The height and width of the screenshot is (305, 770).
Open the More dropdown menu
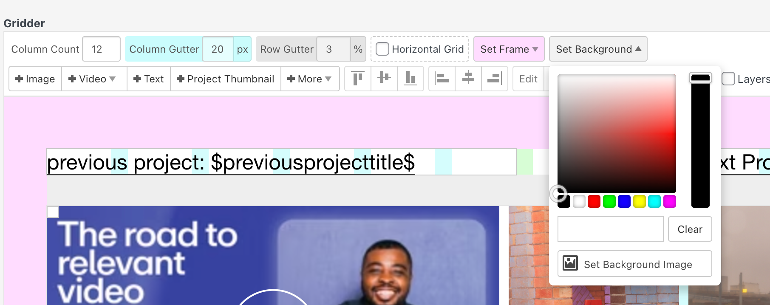click(x=310, y=79)
